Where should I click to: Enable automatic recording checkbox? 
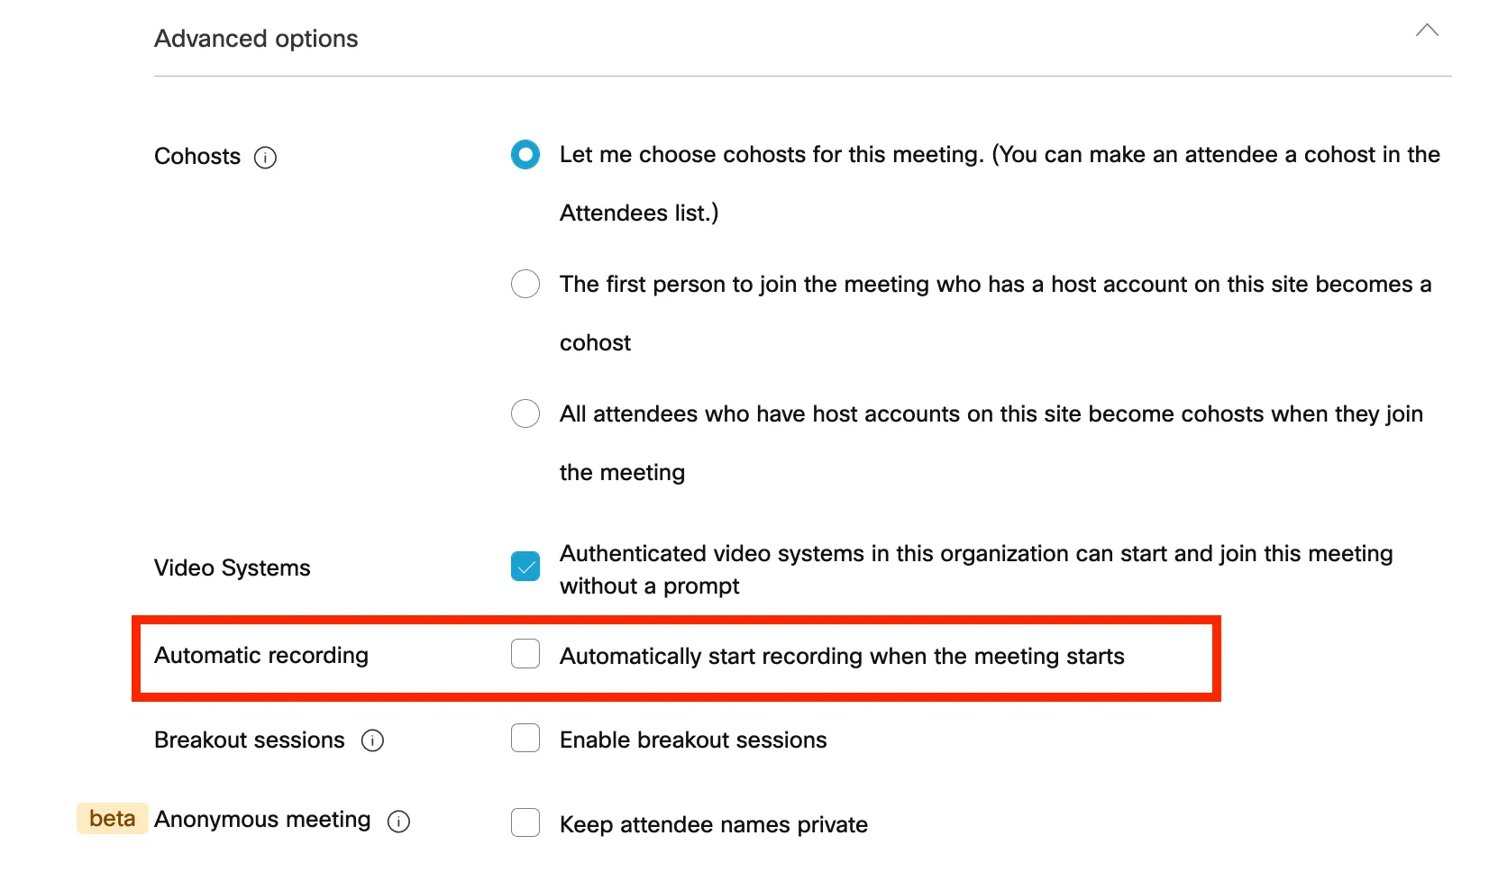point(525,654)
